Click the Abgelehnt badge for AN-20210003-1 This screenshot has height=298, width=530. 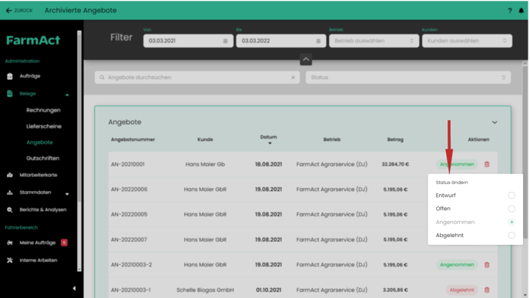461,290
